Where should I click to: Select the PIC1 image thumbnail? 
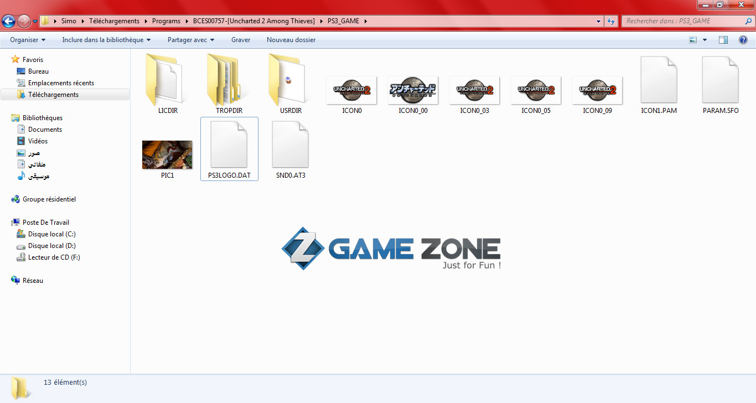[x=167, y=154]
